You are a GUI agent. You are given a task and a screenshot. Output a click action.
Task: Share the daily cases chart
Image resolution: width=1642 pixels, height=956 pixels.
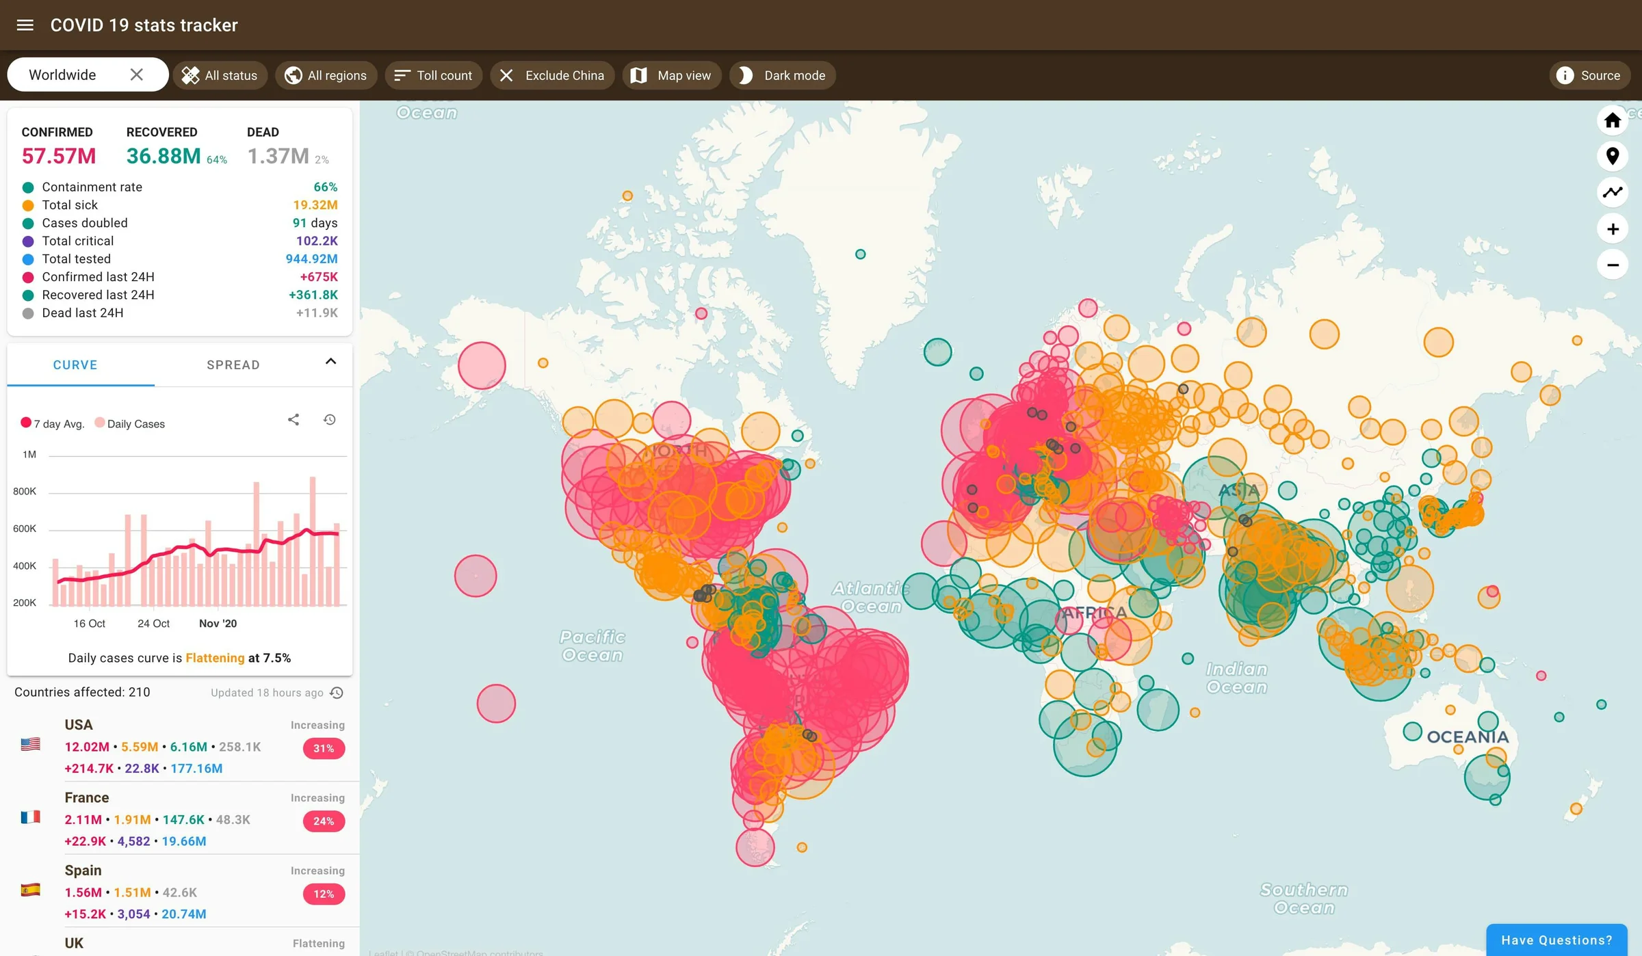point(294,420)
